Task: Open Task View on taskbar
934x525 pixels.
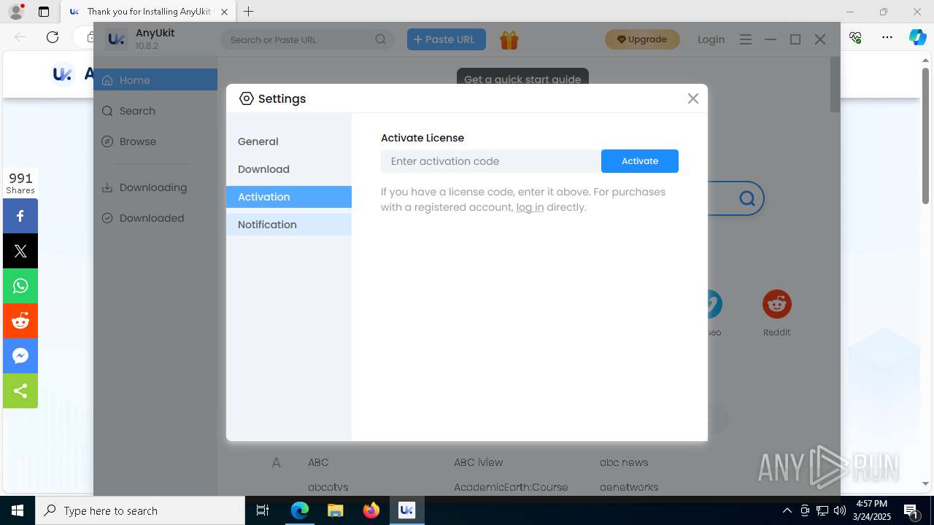Action: (263, 510)
